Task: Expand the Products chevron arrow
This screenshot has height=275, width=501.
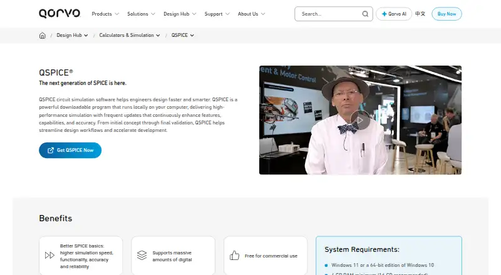Action: [x=117, y=14]
